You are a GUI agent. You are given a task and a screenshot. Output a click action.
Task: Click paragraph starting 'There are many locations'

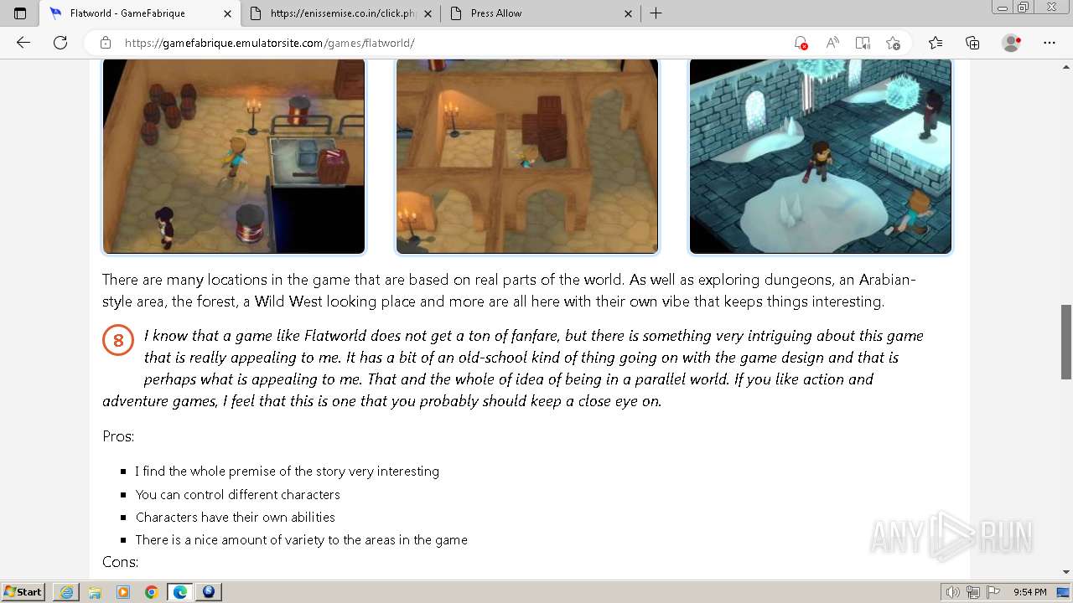pos(509,291)
